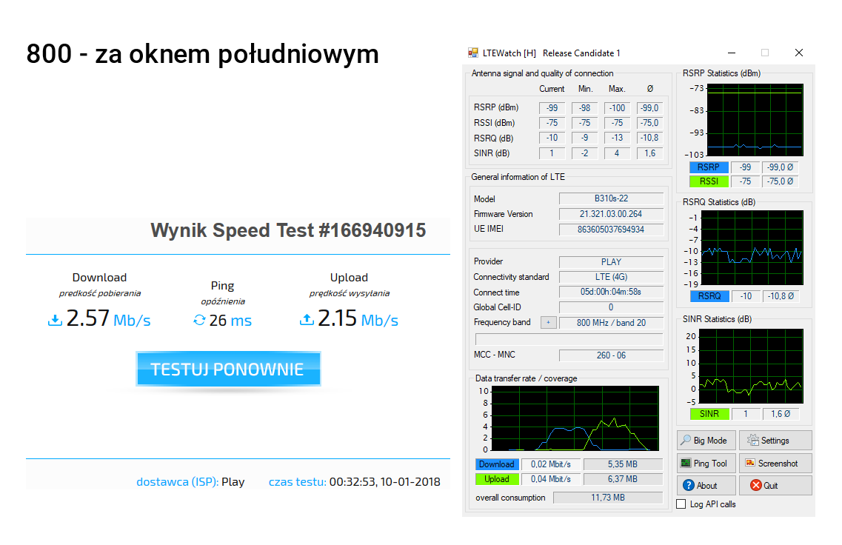
Task: Click the data transfer rate graph
Action: tap(575, 418)
